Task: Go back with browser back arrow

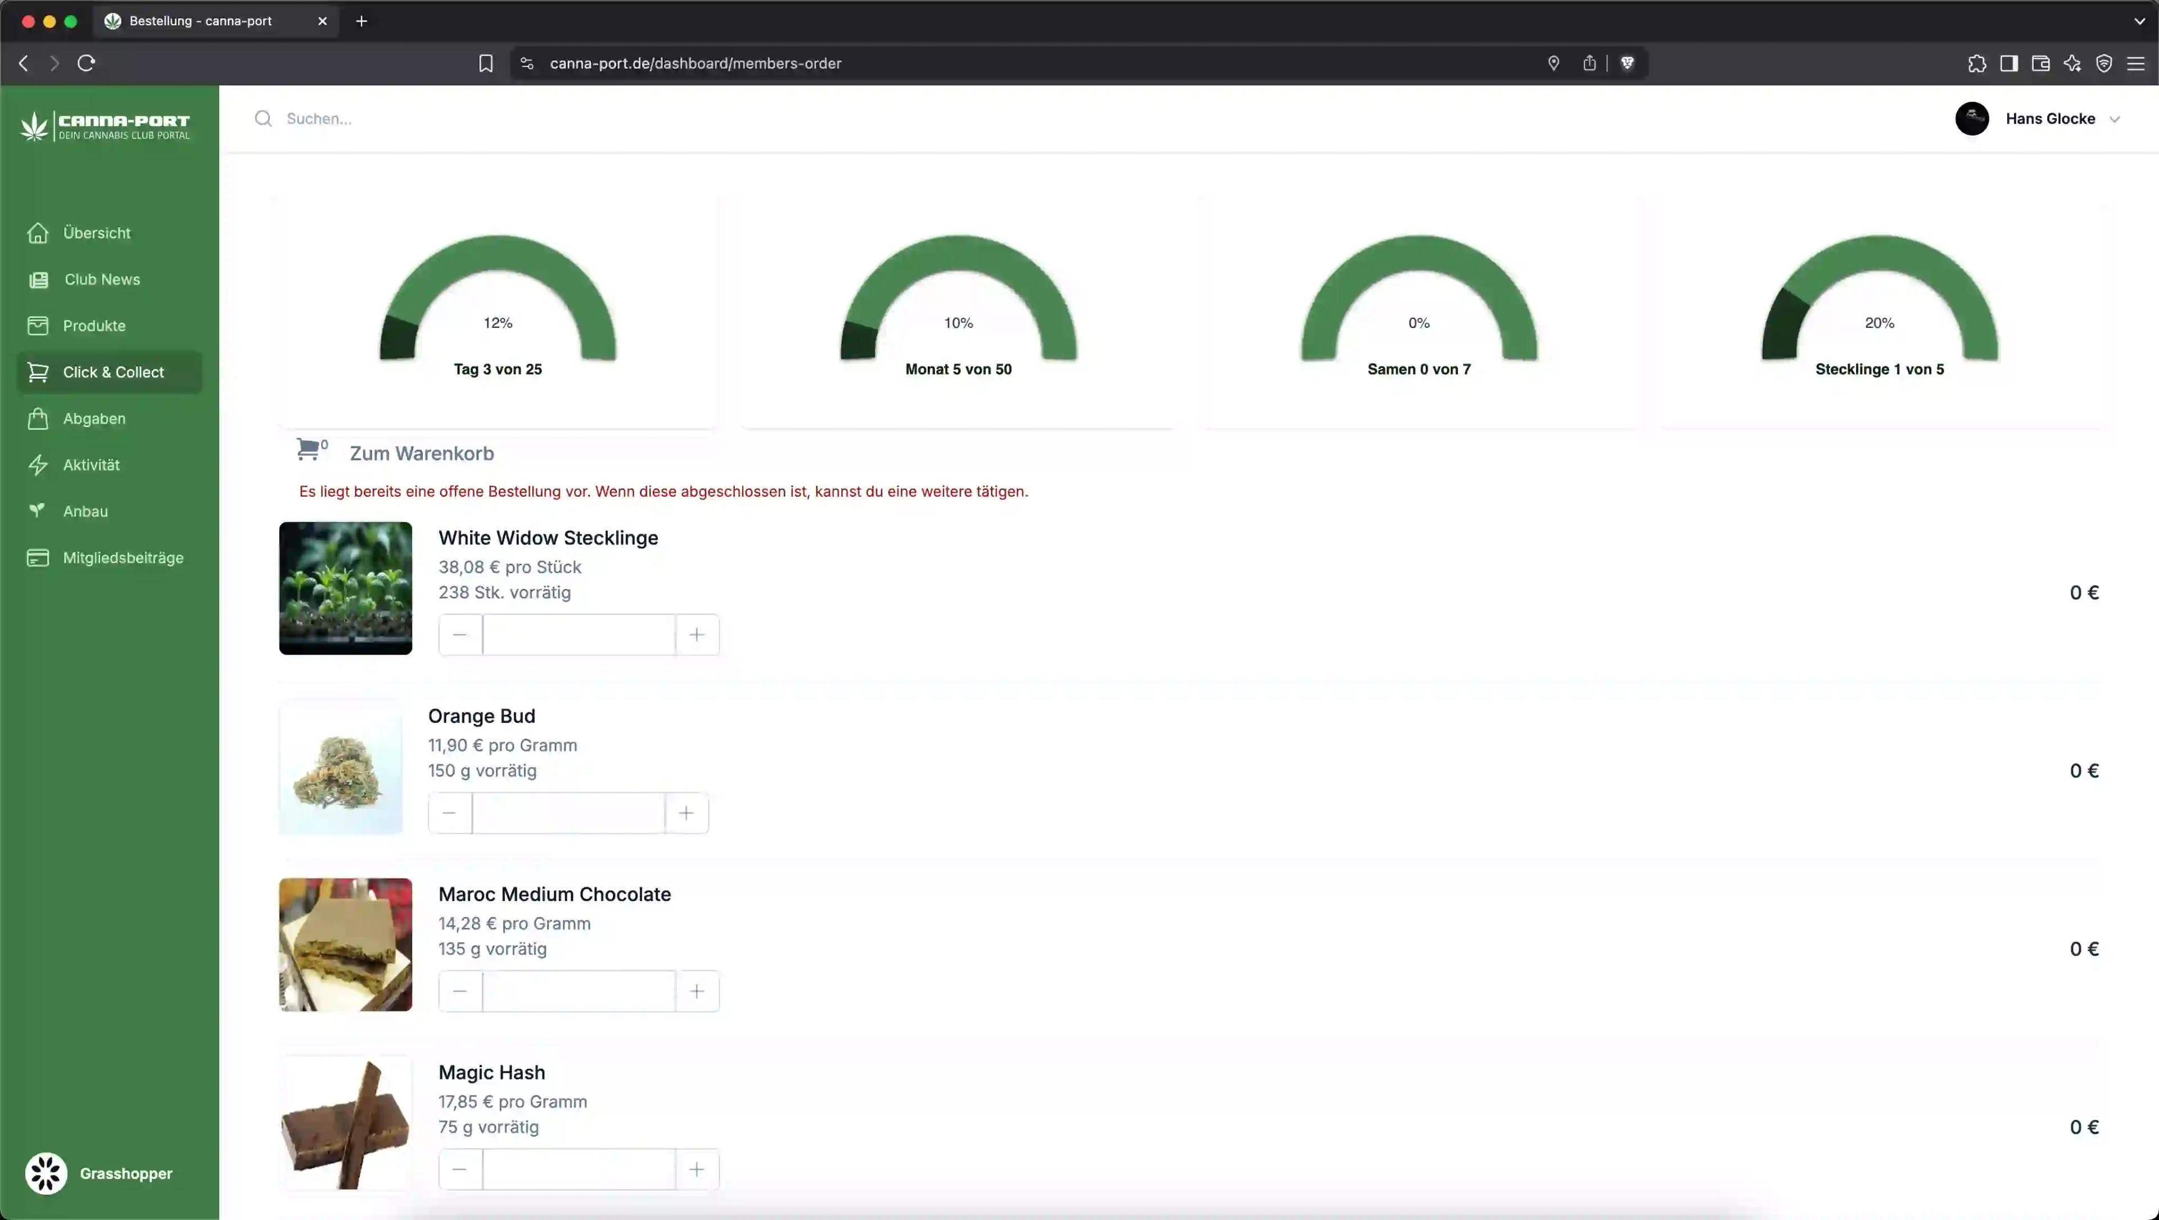Action: pos(24,63)
